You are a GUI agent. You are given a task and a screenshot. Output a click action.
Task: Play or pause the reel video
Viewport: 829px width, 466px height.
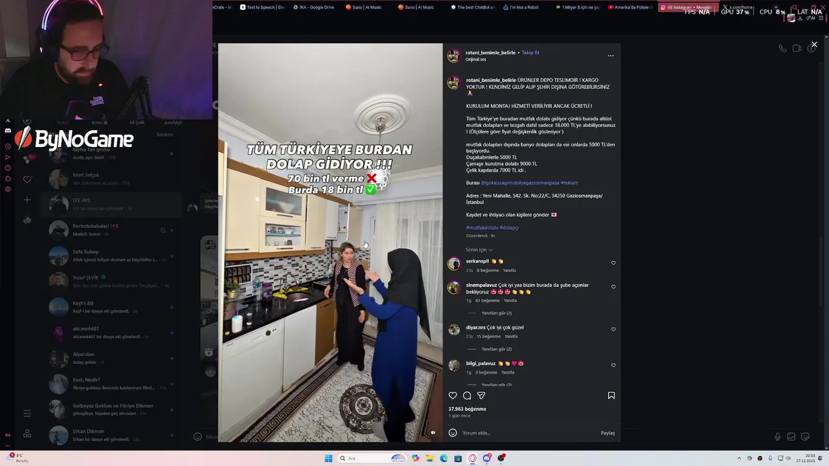(330, 243)
